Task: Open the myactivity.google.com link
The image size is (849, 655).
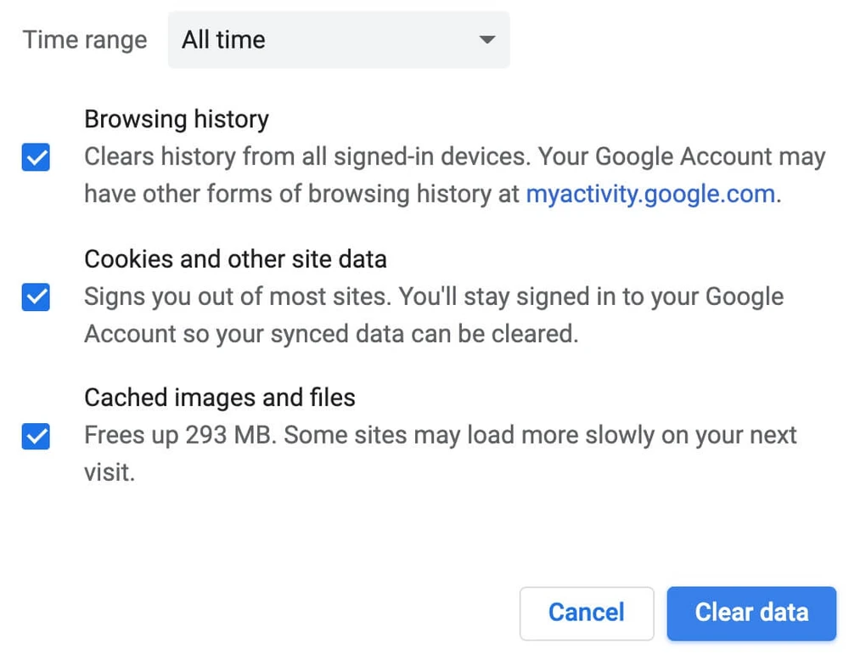Action: 650,194
